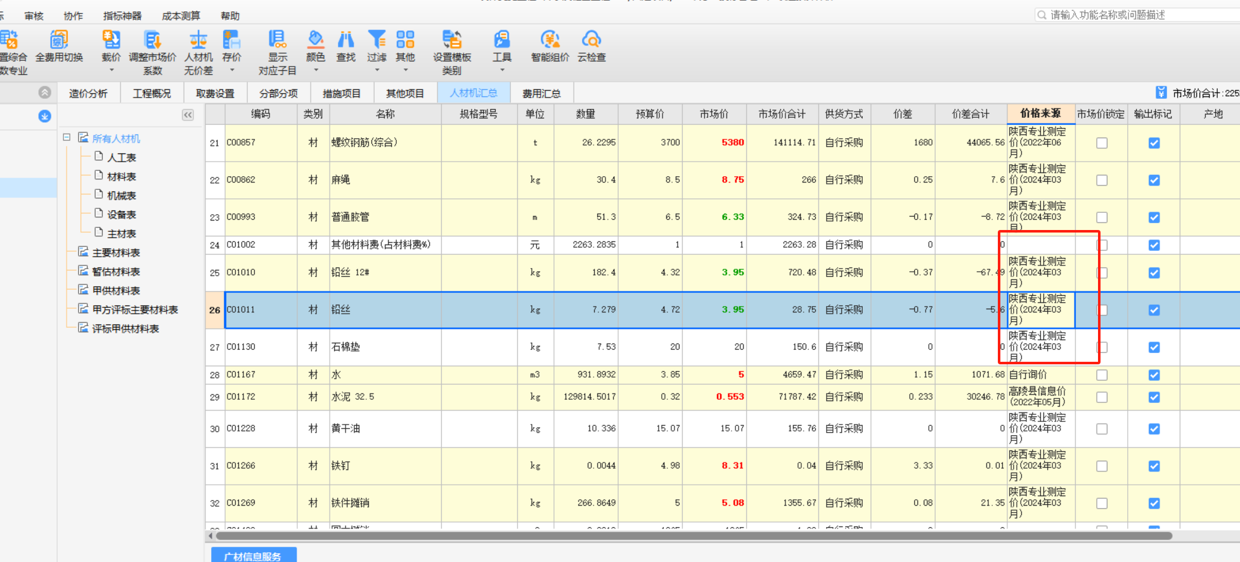Viewport: 1240px width, 562px height.
Task: Check 市场价锁定 for 水 row
Action: click(x=1102, y=375)
